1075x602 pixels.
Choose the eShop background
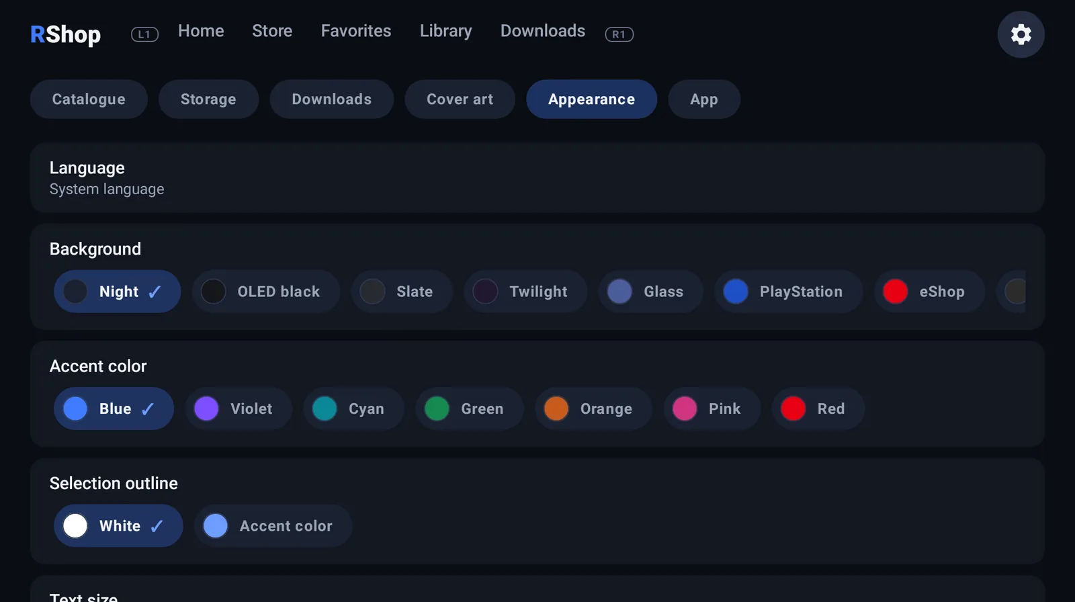pyautogui.click(x=929, y=292)
